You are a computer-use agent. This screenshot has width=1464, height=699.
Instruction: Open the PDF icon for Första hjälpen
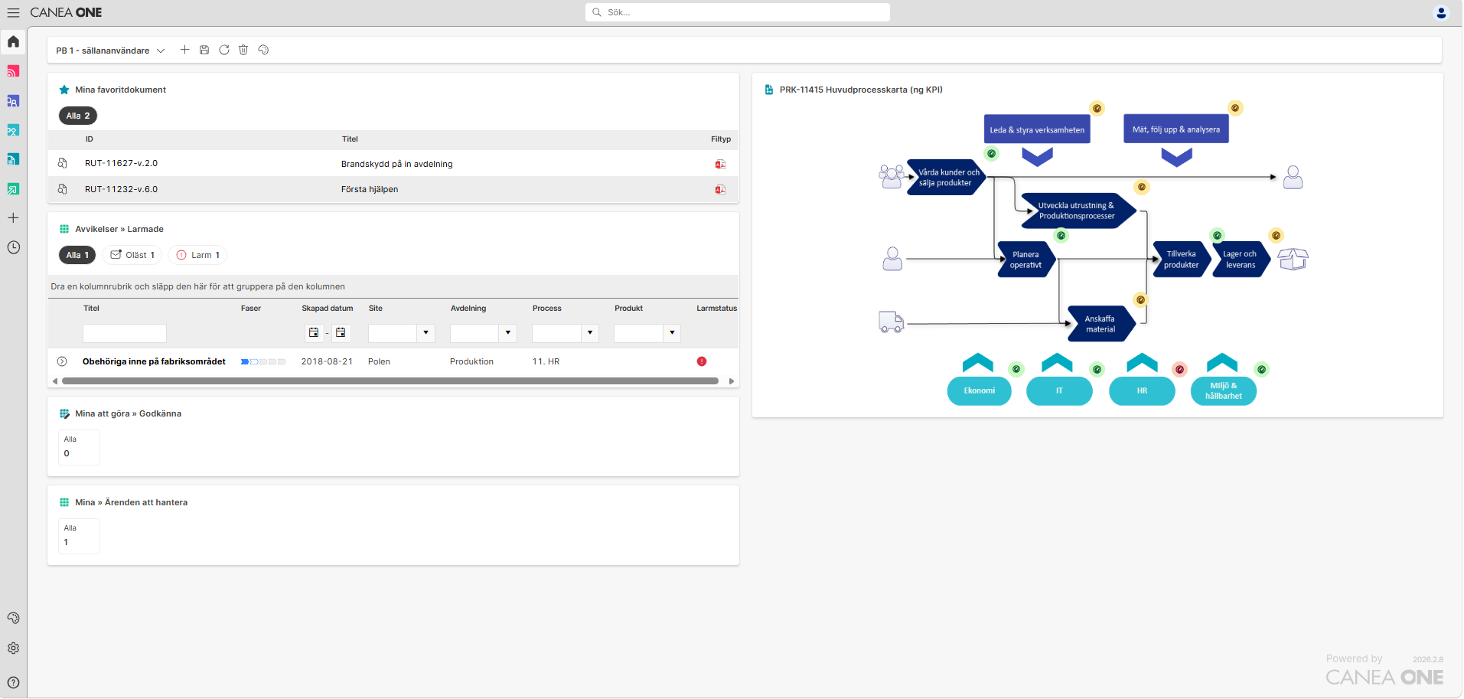coord(720,189)
